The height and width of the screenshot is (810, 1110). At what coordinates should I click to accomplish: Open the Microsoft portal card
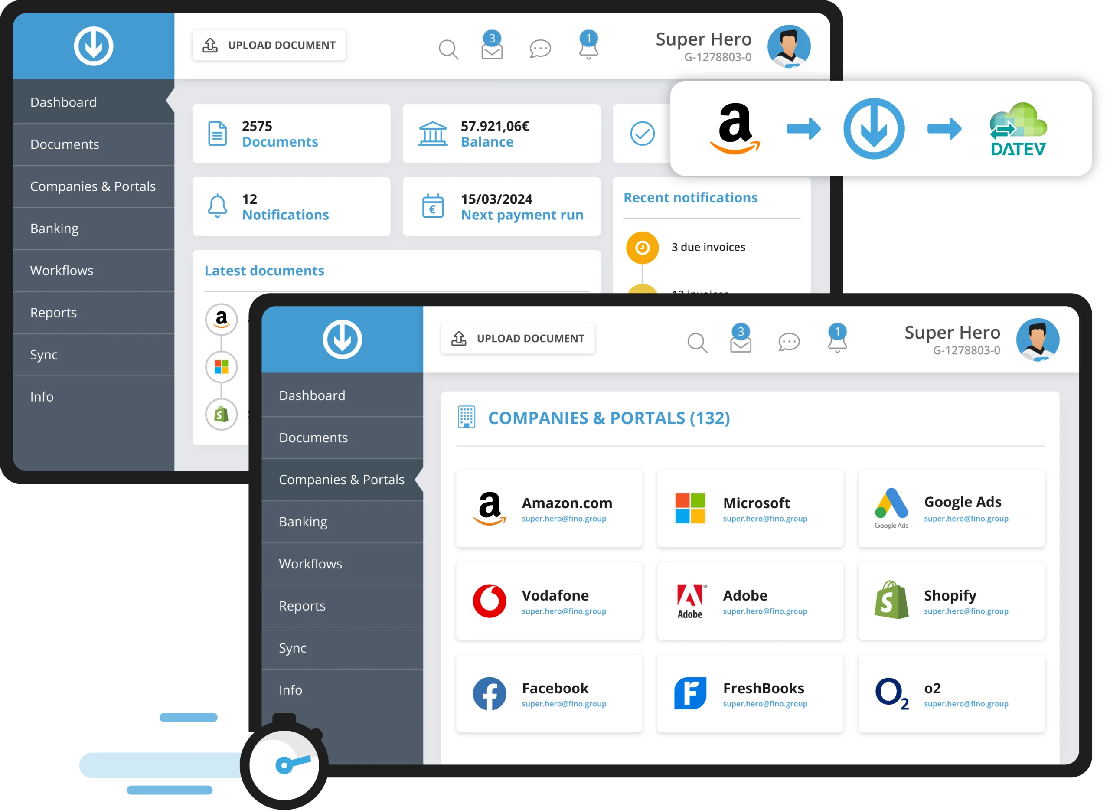(750, 509)
